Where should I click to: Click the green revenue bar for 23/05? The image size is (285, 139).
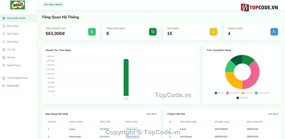126,78
